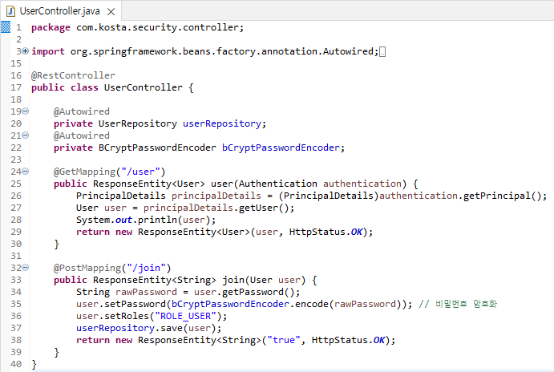Collapse the fold at line 21
Image resolution: width=554 pixels, height=372 pixels.
pyautogui.click(x=26, y=135)
